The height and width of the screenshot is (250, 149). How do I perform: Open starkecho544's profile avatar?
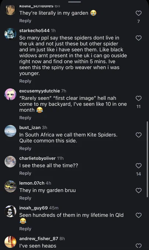click(x=10, y=34)
